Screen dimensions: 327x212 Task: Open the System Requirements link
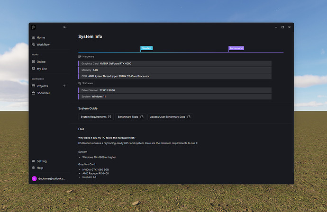coord(96,117)
